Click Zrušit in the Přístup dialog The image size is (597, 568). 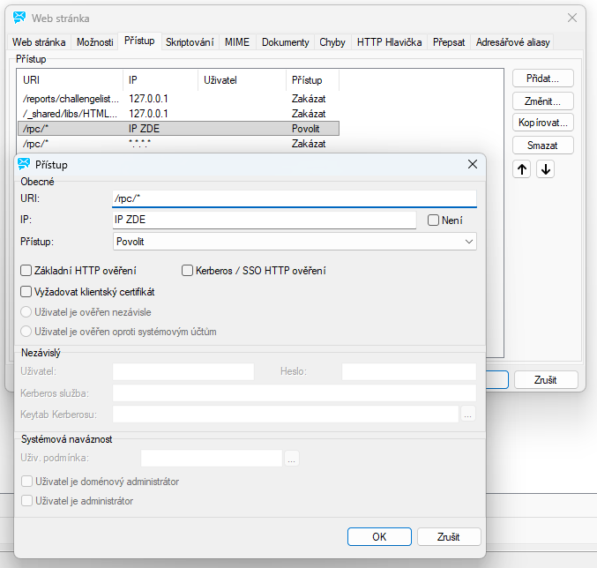click(449, 537)
